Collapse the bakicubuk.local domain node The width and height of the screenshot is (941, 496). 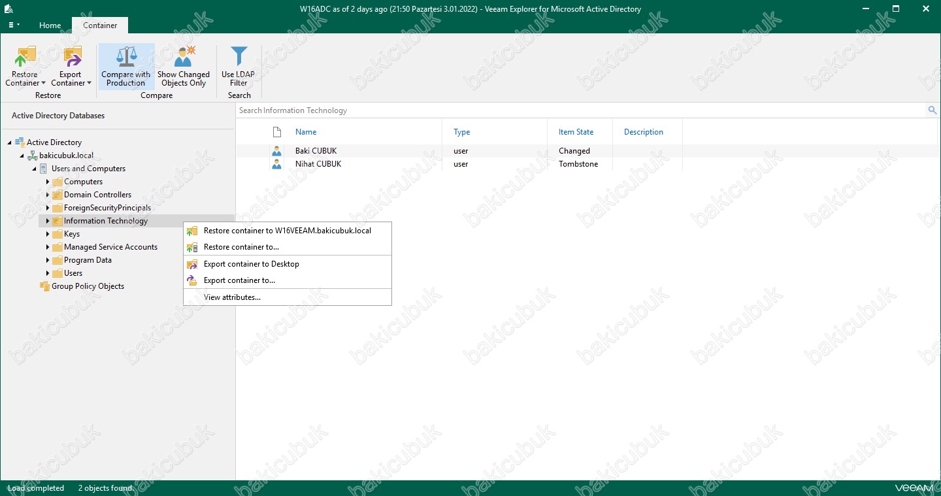pos(22,156)
